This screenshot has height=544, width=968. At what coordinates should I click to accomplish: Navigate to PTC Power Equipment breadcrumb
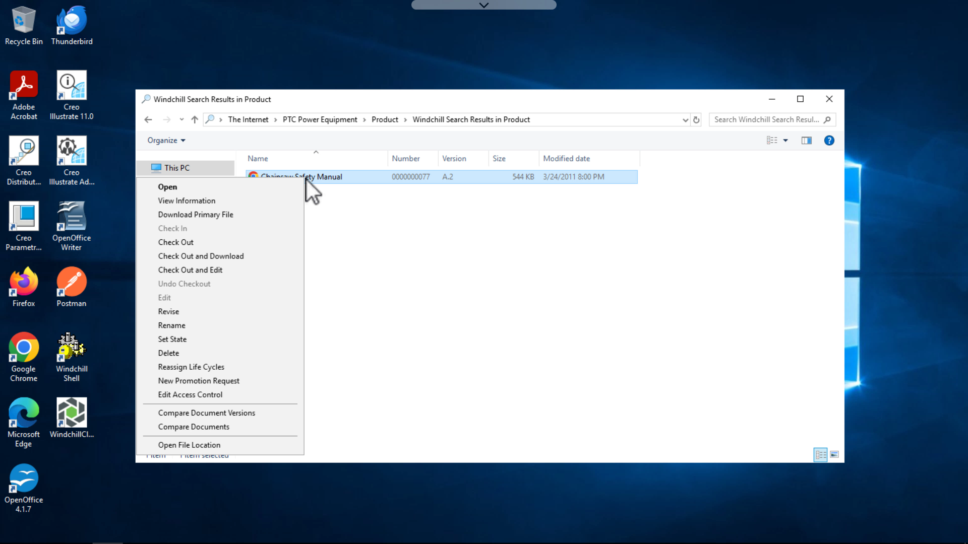point(320,119)
